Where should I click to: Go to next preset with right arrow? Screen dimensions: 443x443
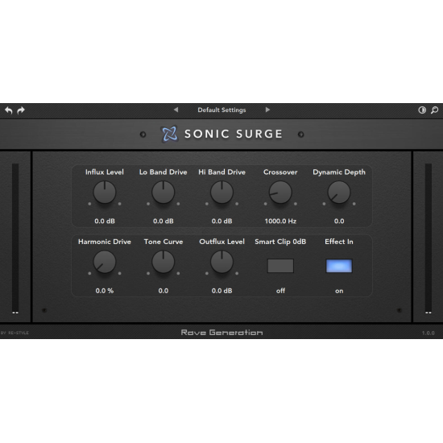click(267, 110)
